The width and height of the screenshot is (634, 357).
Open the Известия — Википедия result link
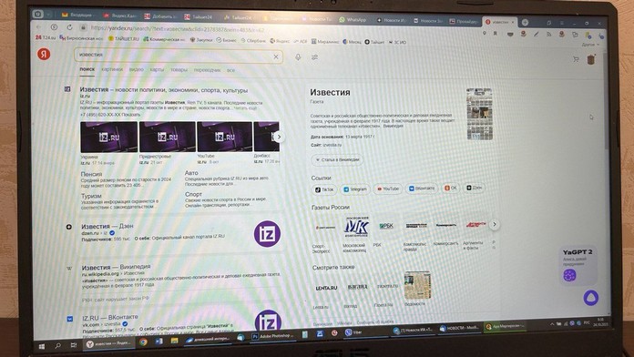(x=116, y=267)
